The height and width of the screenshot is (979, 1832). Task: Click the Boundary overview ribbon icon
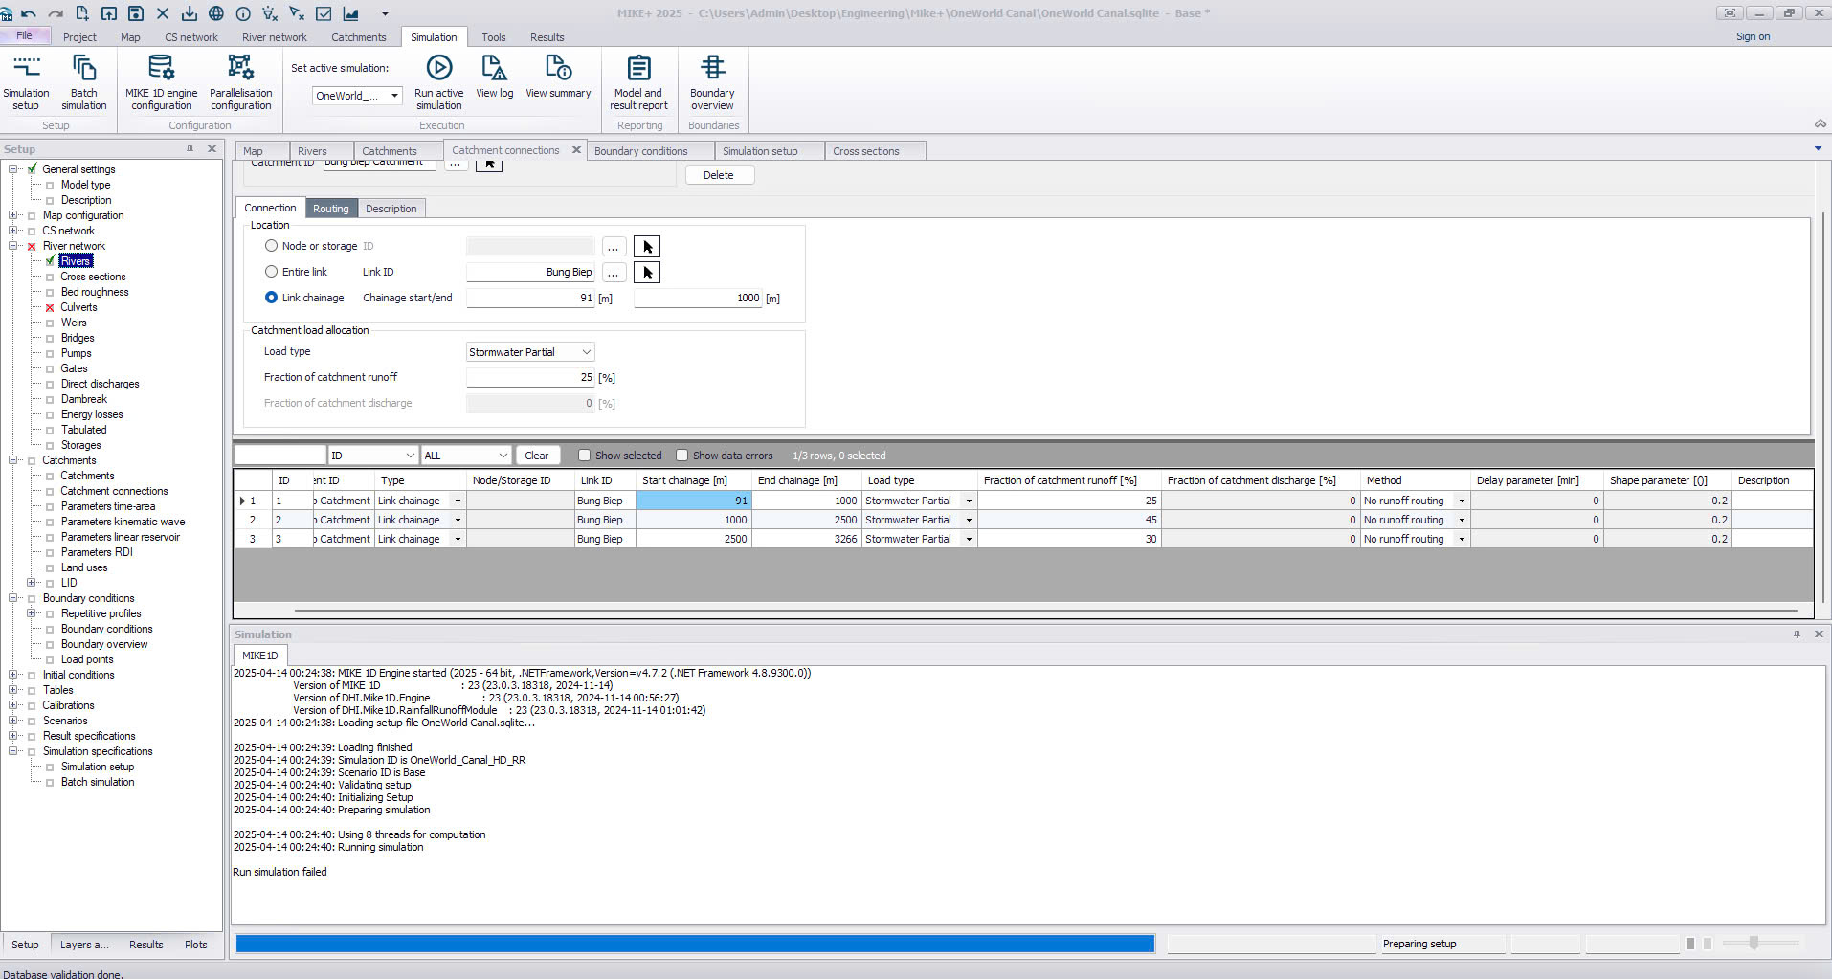[712, 69]
